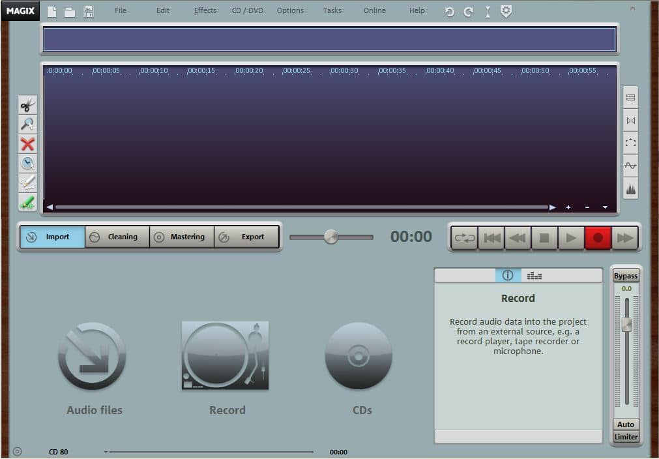The height and width of the screenshot is (459, 659).
Task: Expand the timeline zoom dropdown arrow
Action: (x=605, y=207)
